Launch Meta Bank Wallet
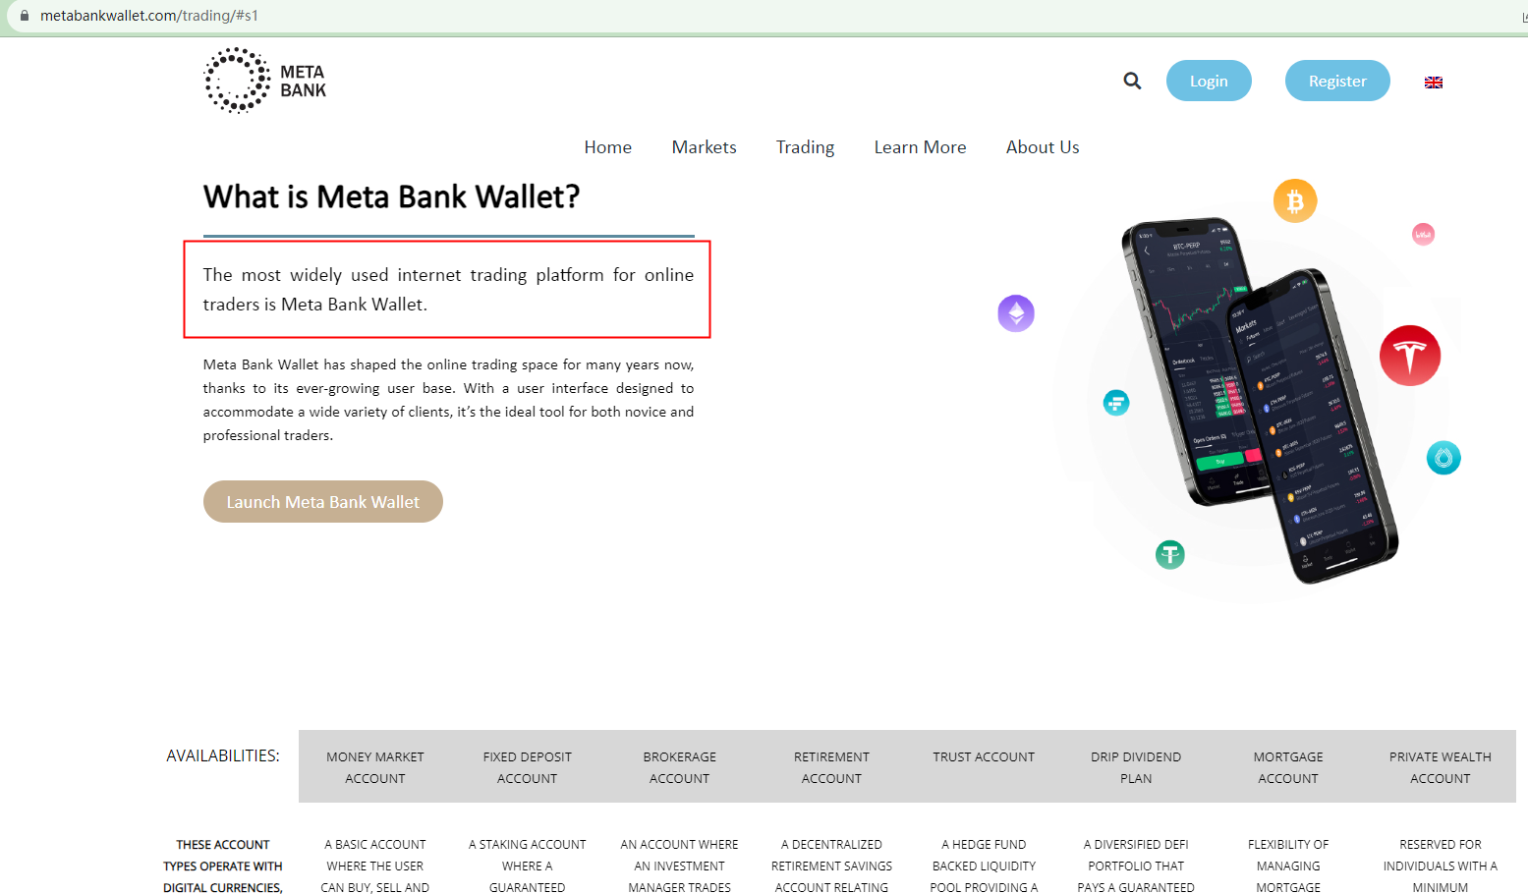1528x894 pixels. pos(323,502)
